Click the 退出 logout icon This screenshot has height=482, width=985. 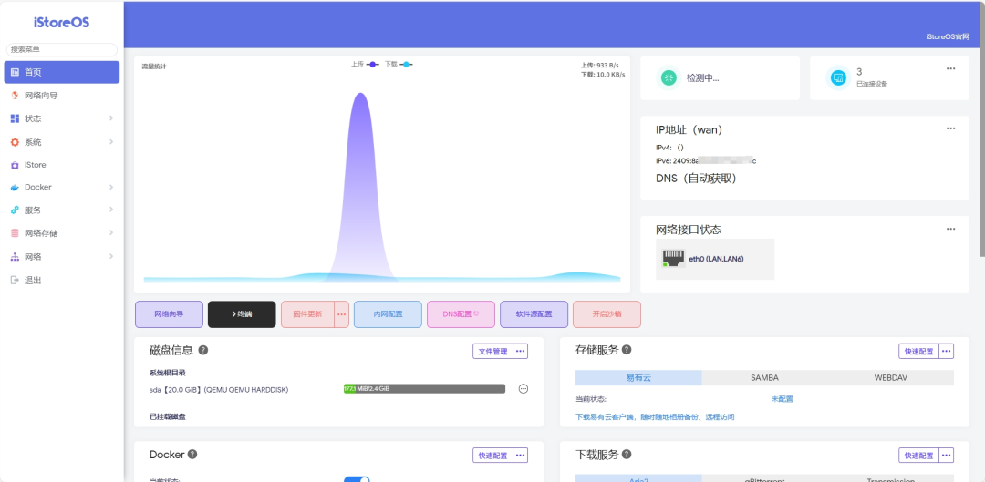[16, 281]
